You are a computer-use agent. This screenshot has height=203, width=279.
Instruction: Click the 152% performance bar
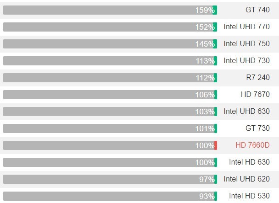pyautogui.click(x=110, y=27)
